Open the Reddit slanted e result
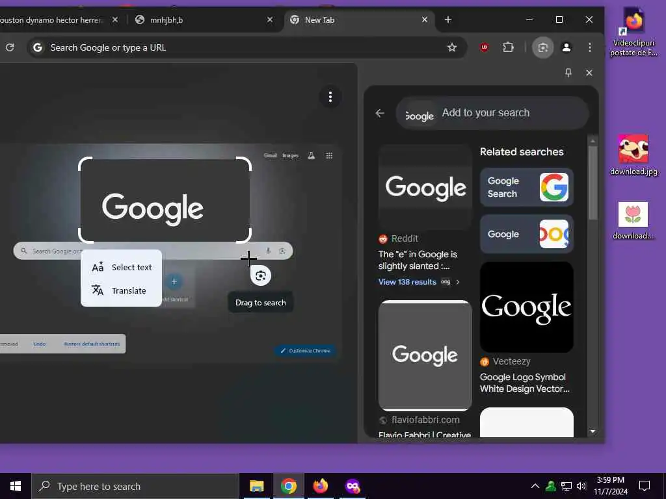Screen dimensions: 666x499 [418, 260]
